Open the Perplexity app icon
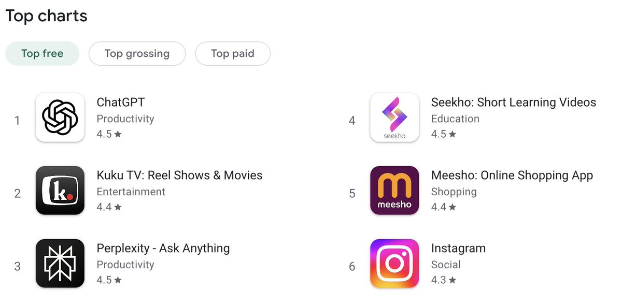 click(60, 264)
